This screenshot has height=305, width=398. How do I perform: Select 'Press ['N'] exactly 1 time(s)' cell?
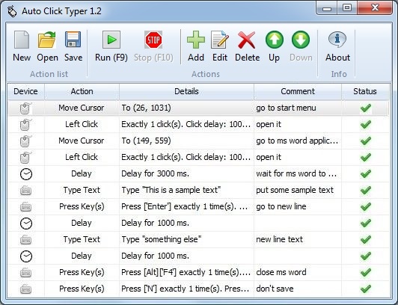tap(186, 289)
